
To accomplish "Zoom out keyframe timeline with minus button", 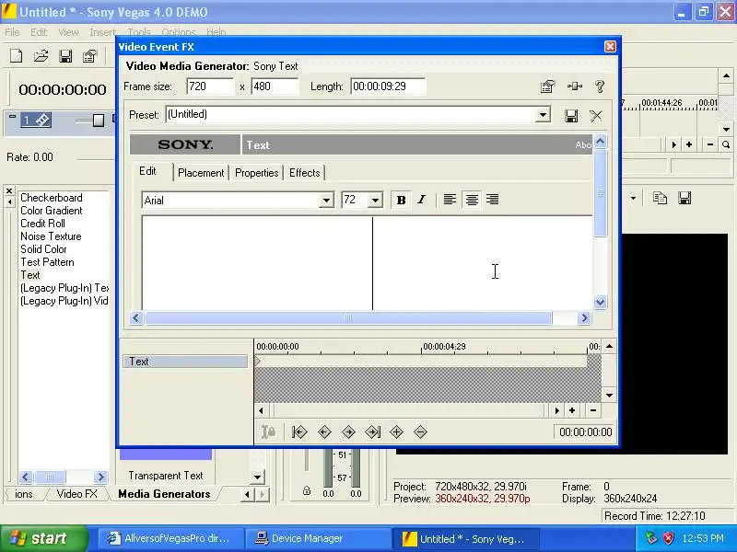I will pyautogui.click(x=593, y=410).
